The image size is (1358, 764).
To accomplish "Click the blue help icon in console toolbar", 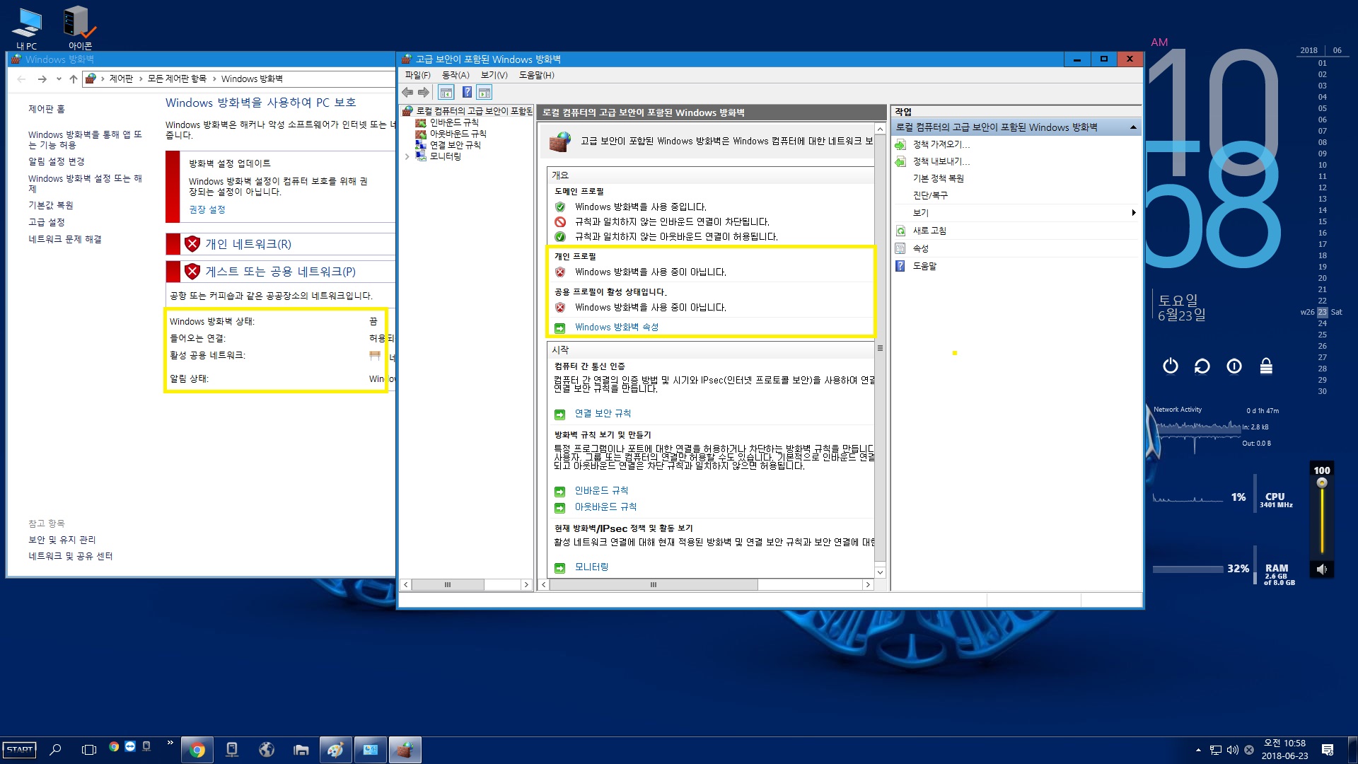I will (x=467, y=92).
